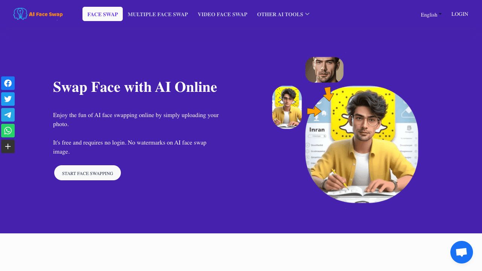482x271 pixels.
Task: Open the English language dropdown
Action: click(431, 15)
